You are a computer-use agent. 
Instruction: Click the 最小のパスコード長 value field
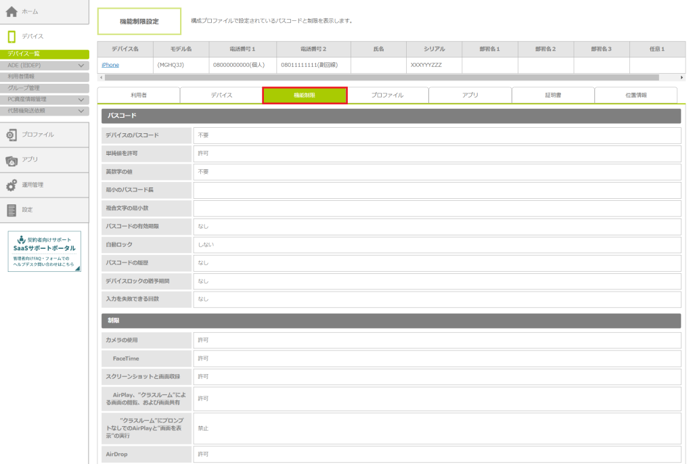[x=437, y=190]
